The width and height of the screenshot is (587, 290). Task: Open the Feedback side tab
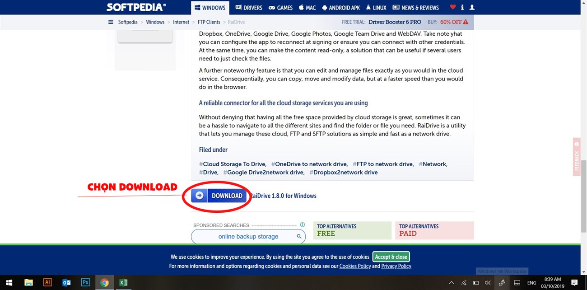point(577,156)
